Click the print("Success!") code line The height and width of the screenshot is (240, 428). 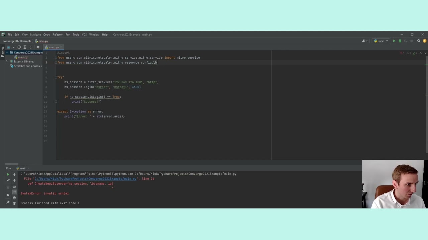click(86, 102)
